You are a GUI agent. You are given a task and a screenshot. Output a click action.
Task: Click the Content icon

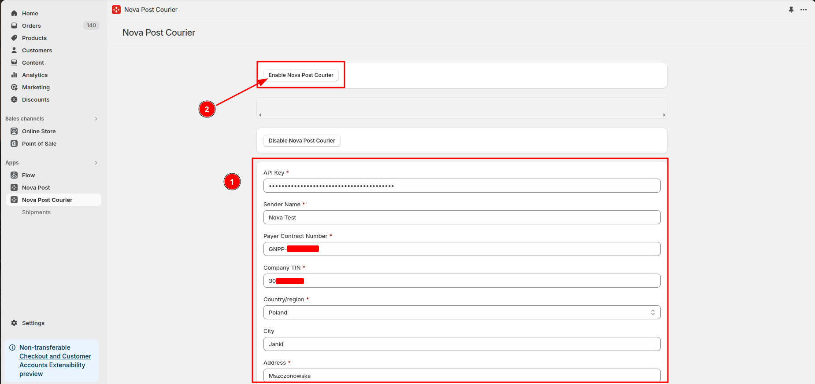(x=14, y=62)
